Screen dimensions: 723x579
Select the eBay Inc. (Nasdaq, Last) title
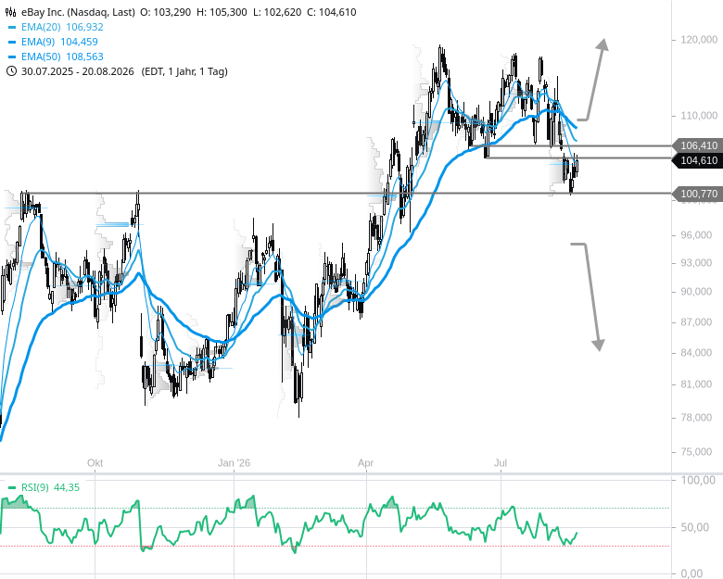[79, 12]
